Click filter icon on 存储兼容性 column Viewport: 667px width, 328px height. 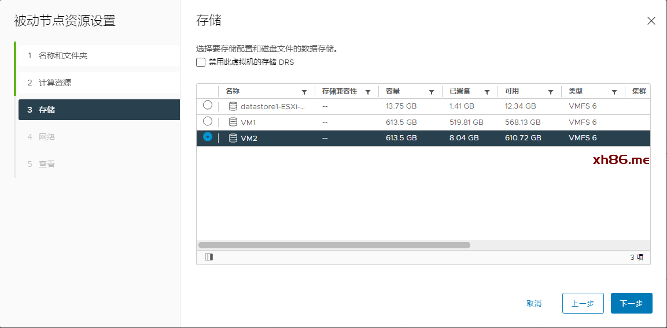pos(368,92)
